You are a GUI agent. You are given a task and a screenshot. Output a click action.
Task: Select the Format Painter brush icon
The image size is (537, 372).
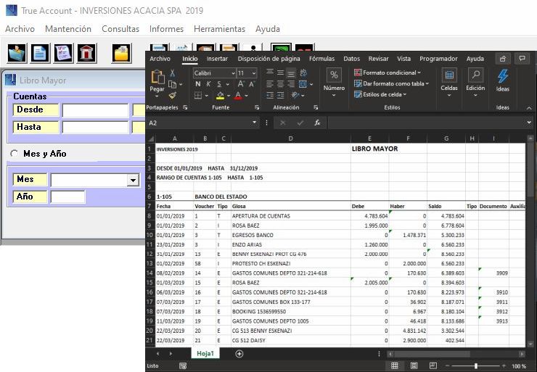click(x=173, y=96)
